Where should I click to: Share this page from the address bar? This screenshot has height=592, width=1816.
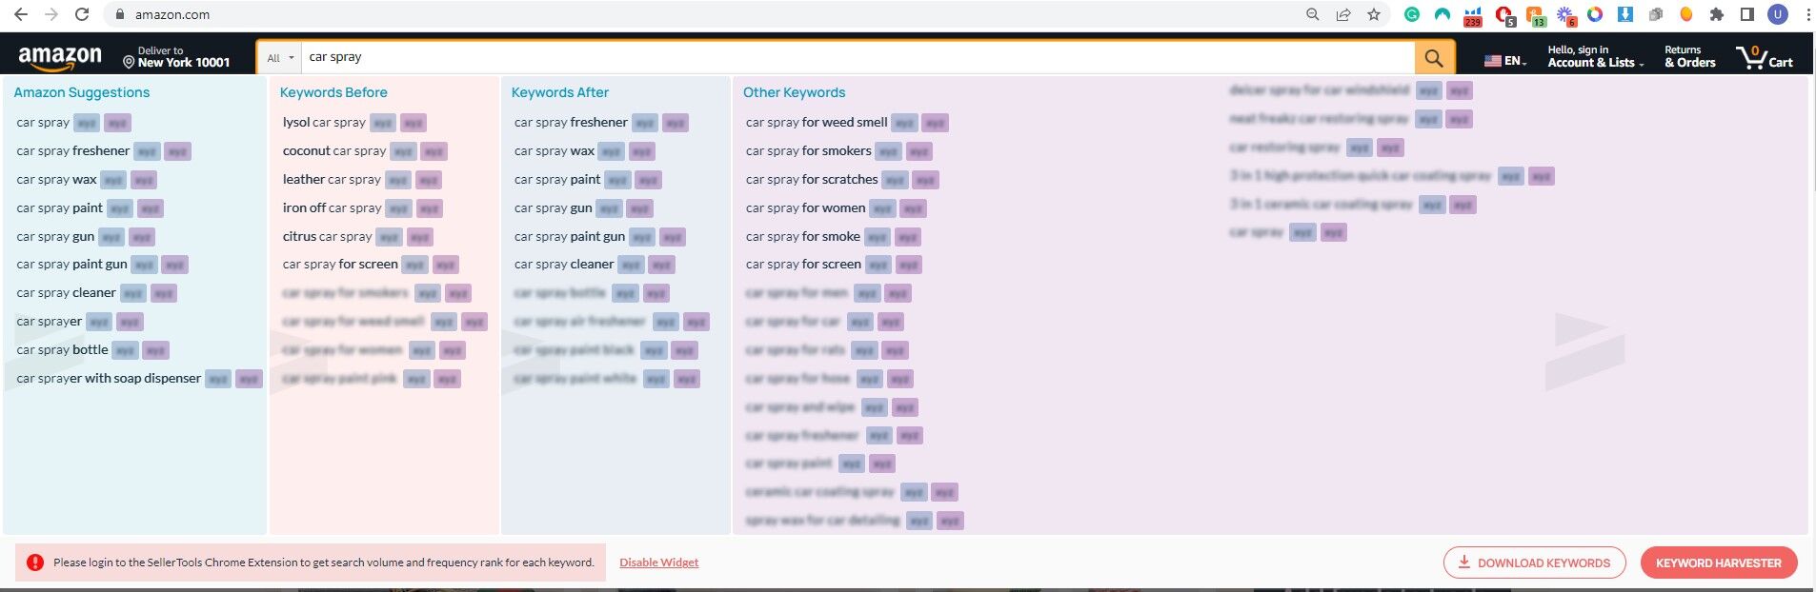[1343, 14]
